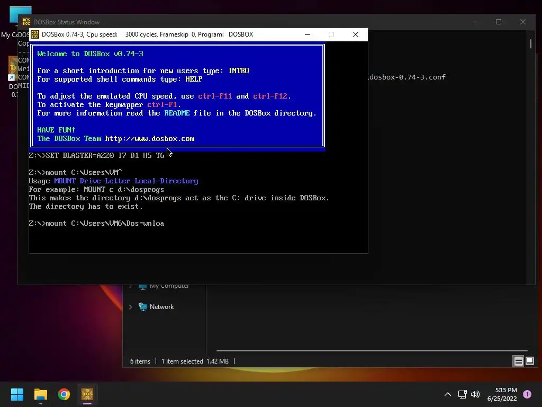This screenshot has height=407, width=542.
Task: Click the 'SET BLASTER=A220 I7 D1 H5 T6' line
Action: point(96,156)
